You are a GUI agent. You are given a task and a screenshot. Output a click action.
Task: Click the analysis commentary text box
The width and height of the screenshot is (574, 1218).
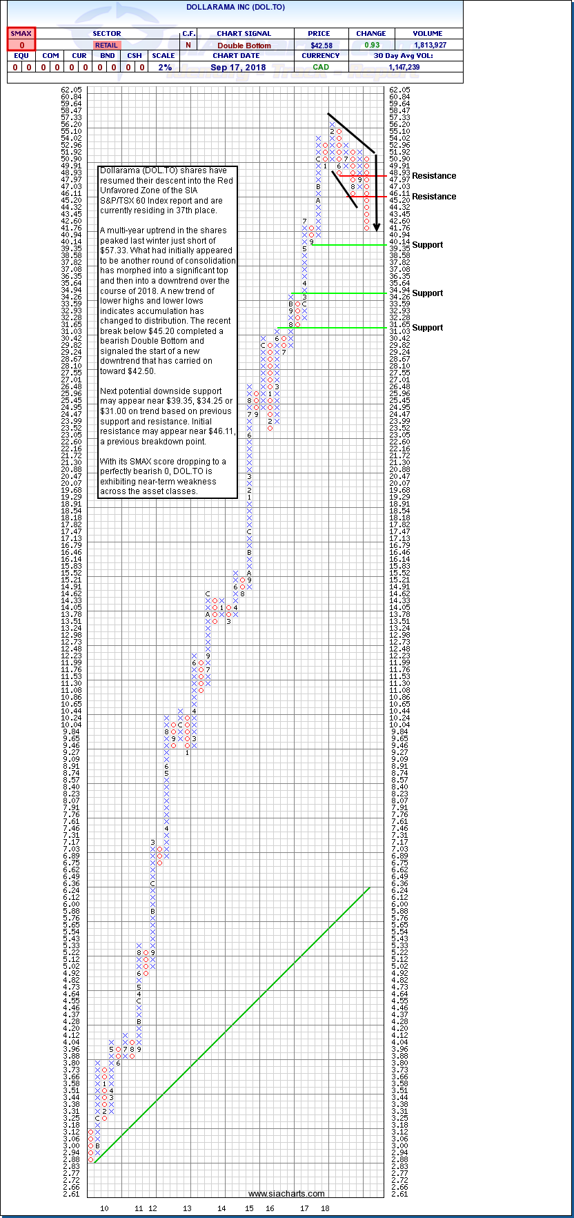click(168, 331)
